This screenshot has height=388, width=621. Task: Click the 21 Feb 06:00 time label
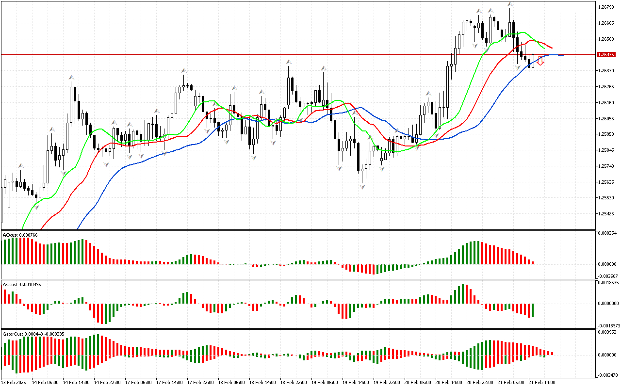pos(511,383)
